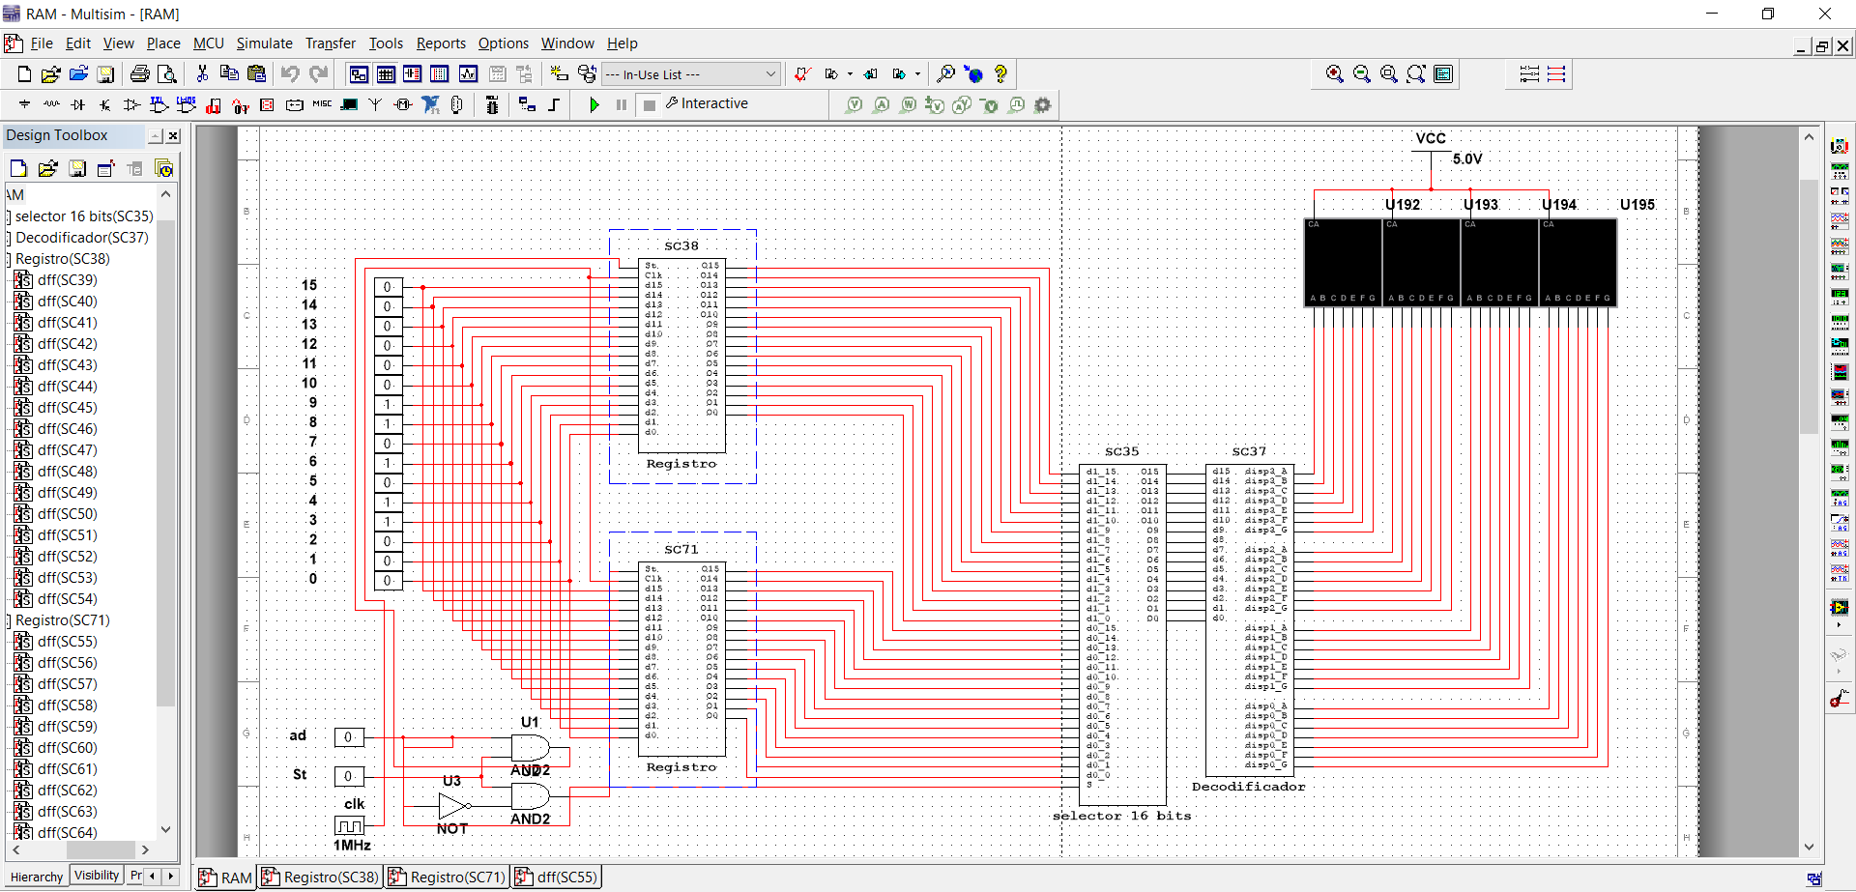Click the Print icon in toolbar
This screenshot has height=892, width=1856.
coord(140,74)
